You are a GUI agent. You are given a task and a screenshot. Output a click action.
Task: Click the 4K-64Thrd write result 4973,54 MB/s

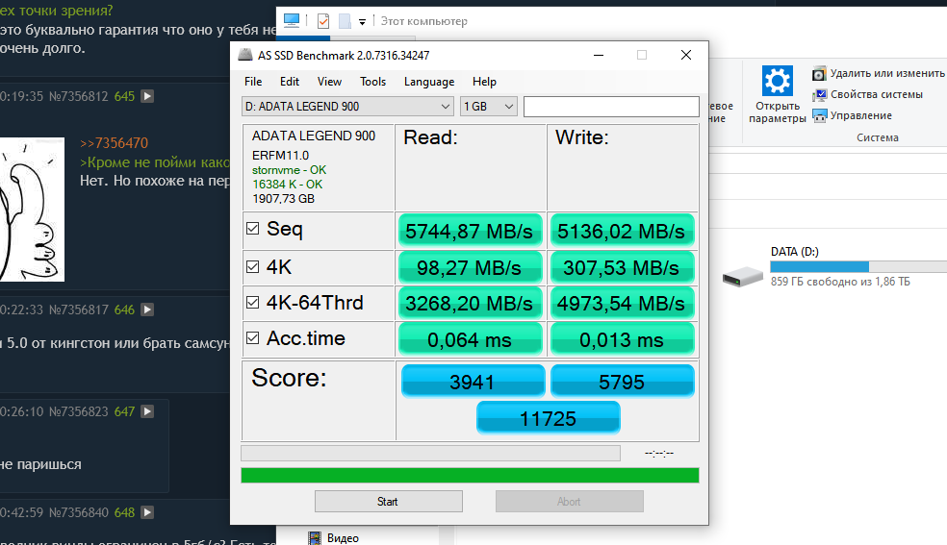tap(622, 303)
